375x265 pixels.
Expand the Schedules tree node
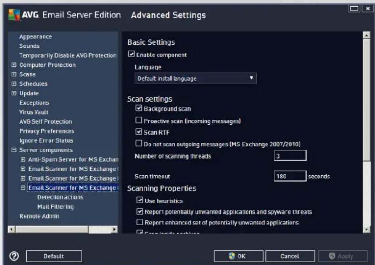14,84
